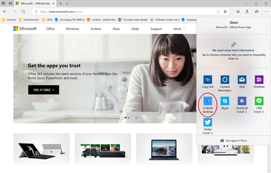Toggle reading view in the address bar
This screenshot has width=271, height=173.
pyautogui.click(x=218, y=11)
